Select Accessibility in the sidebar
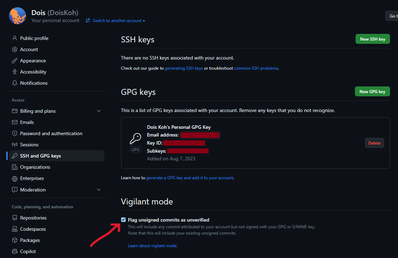Viewport: 398px width, 258px height. click(33, 72)
